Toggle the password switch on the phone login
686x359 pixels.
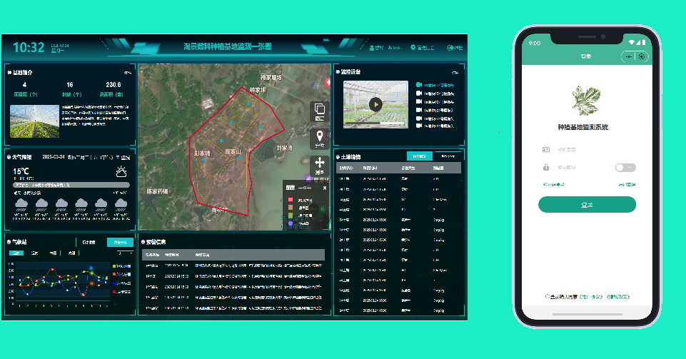[x=625, y=168]
